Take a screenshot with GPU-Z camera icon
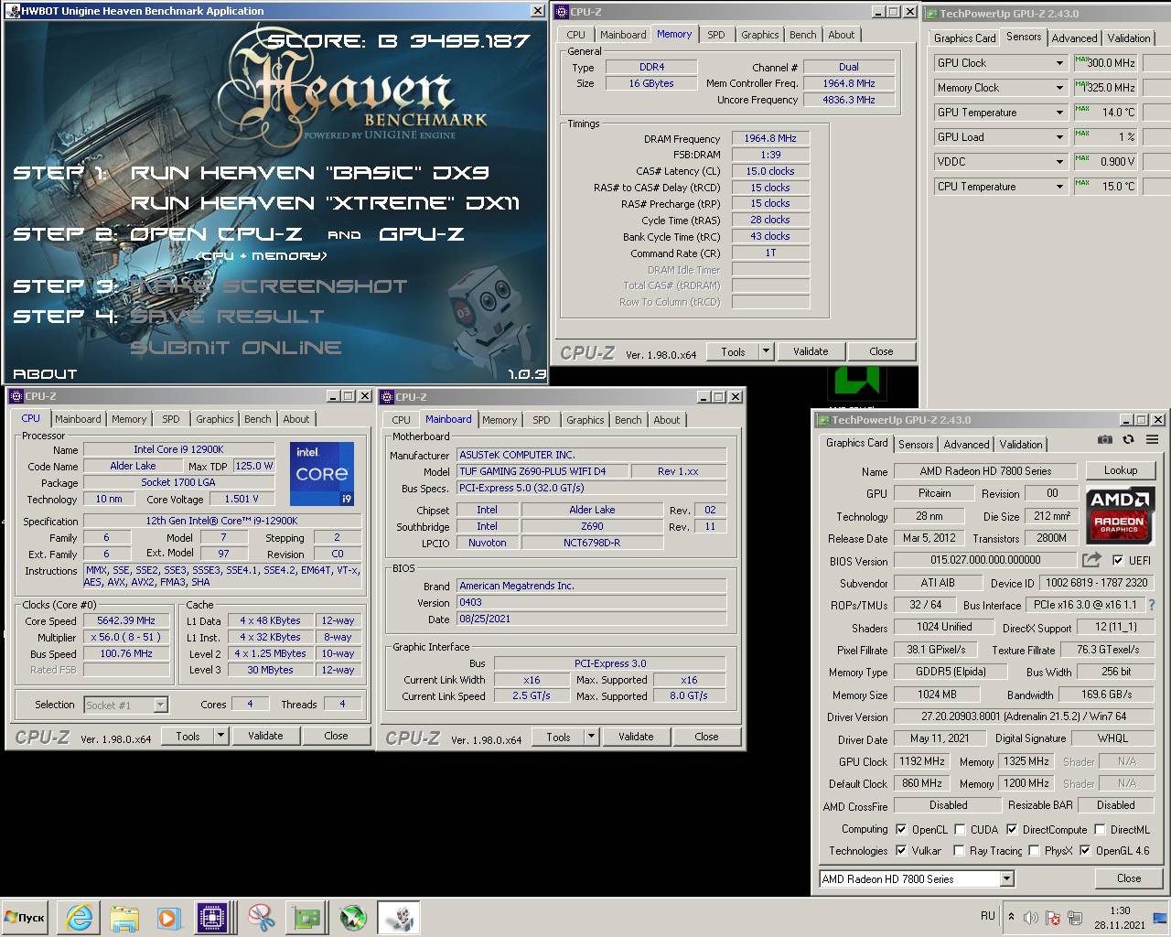 [x=1105, y=440]
